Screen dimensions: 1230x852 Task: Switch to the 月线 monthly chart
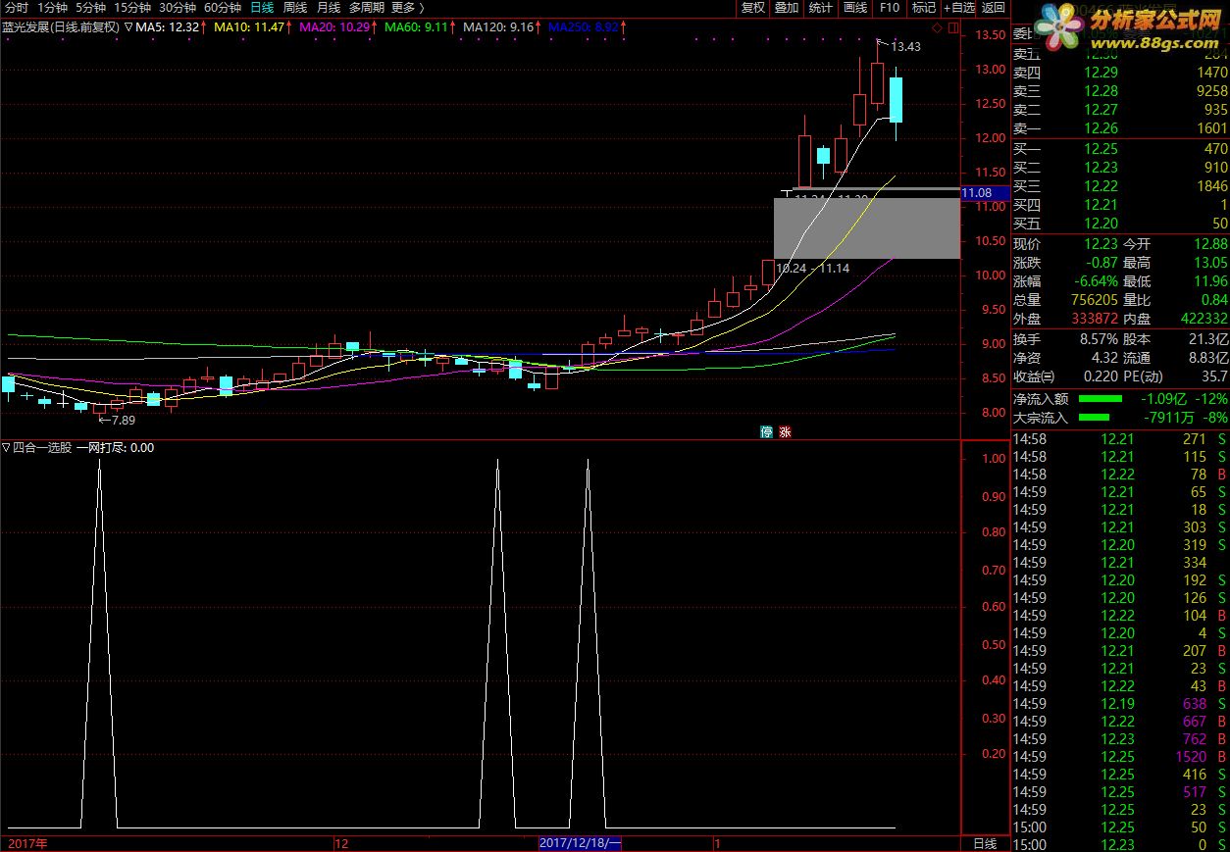point(329,7)
